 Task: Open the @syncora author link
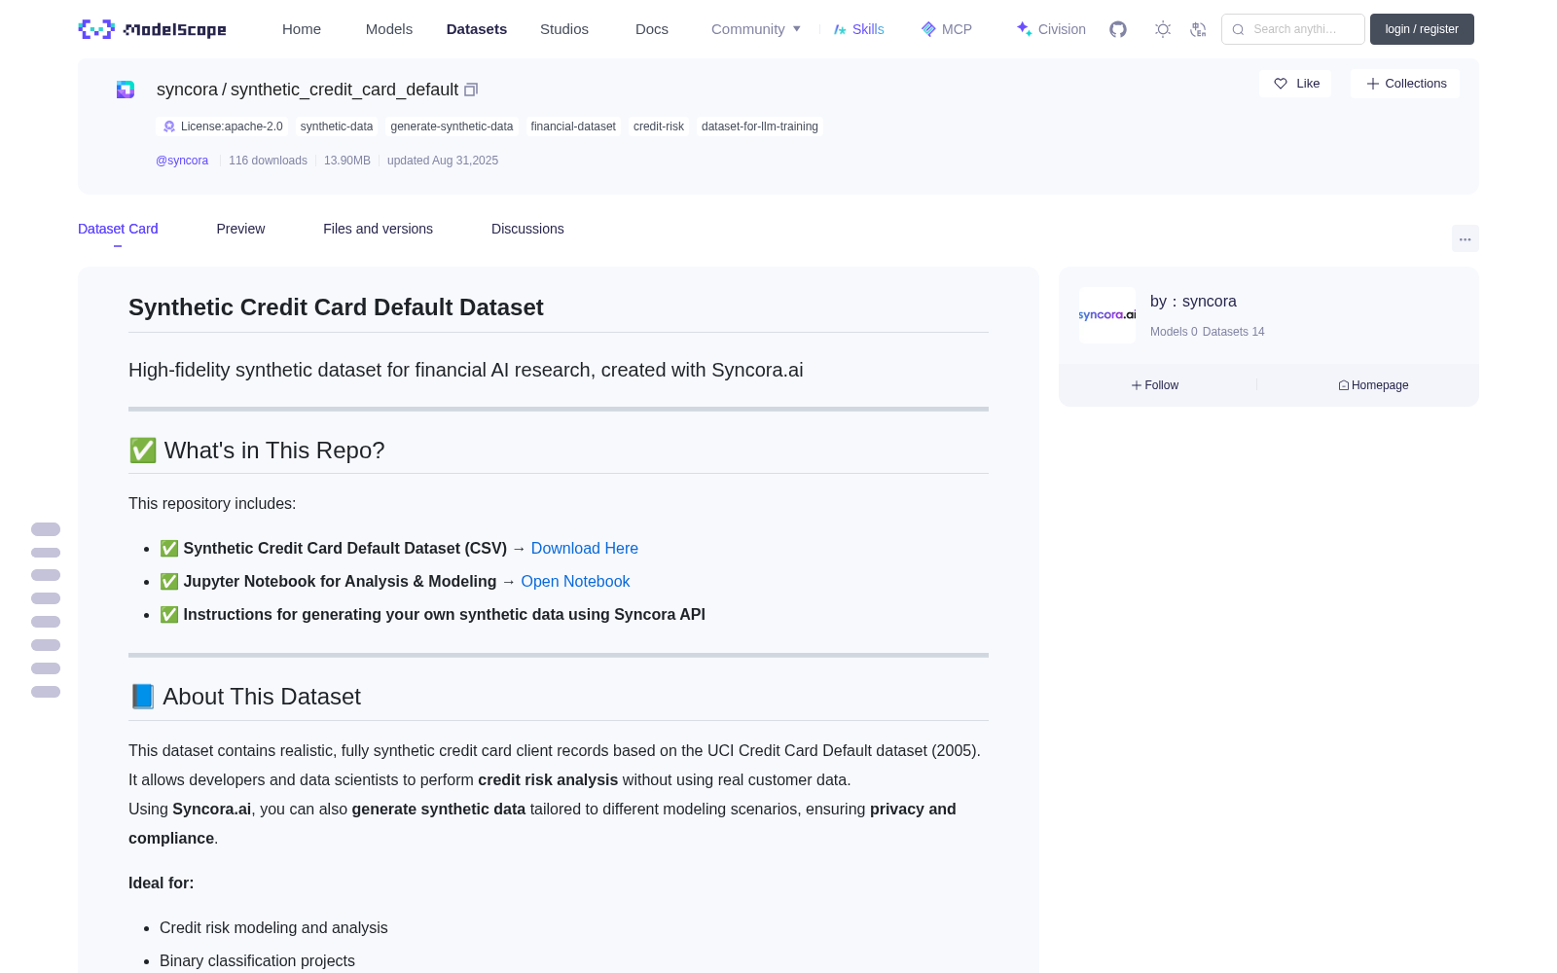tap(182, 161)
